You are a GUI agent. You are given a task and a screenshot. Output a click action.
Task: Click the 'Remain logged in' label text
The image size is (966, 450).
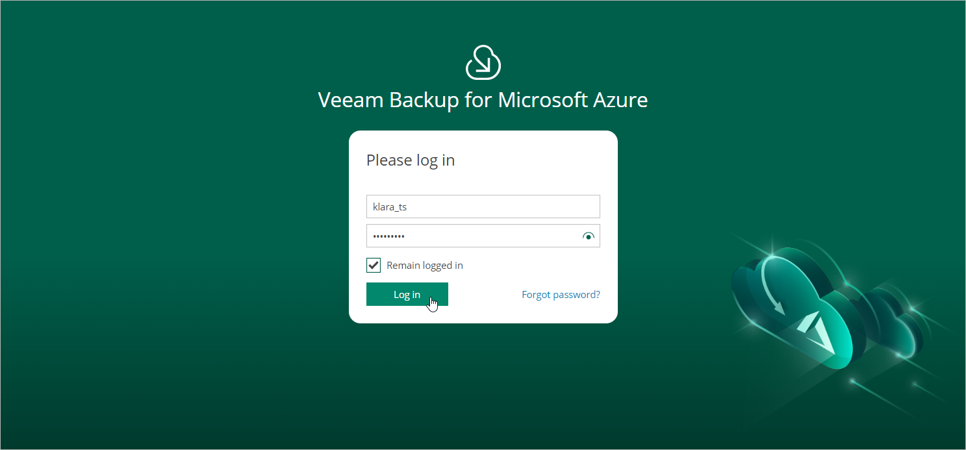pyautogui.click(x=424, y=266)
